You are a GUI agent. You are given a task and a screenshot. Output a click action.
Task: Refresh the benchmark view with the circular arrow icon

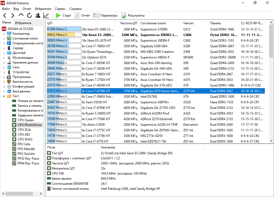tap(29, 15)
